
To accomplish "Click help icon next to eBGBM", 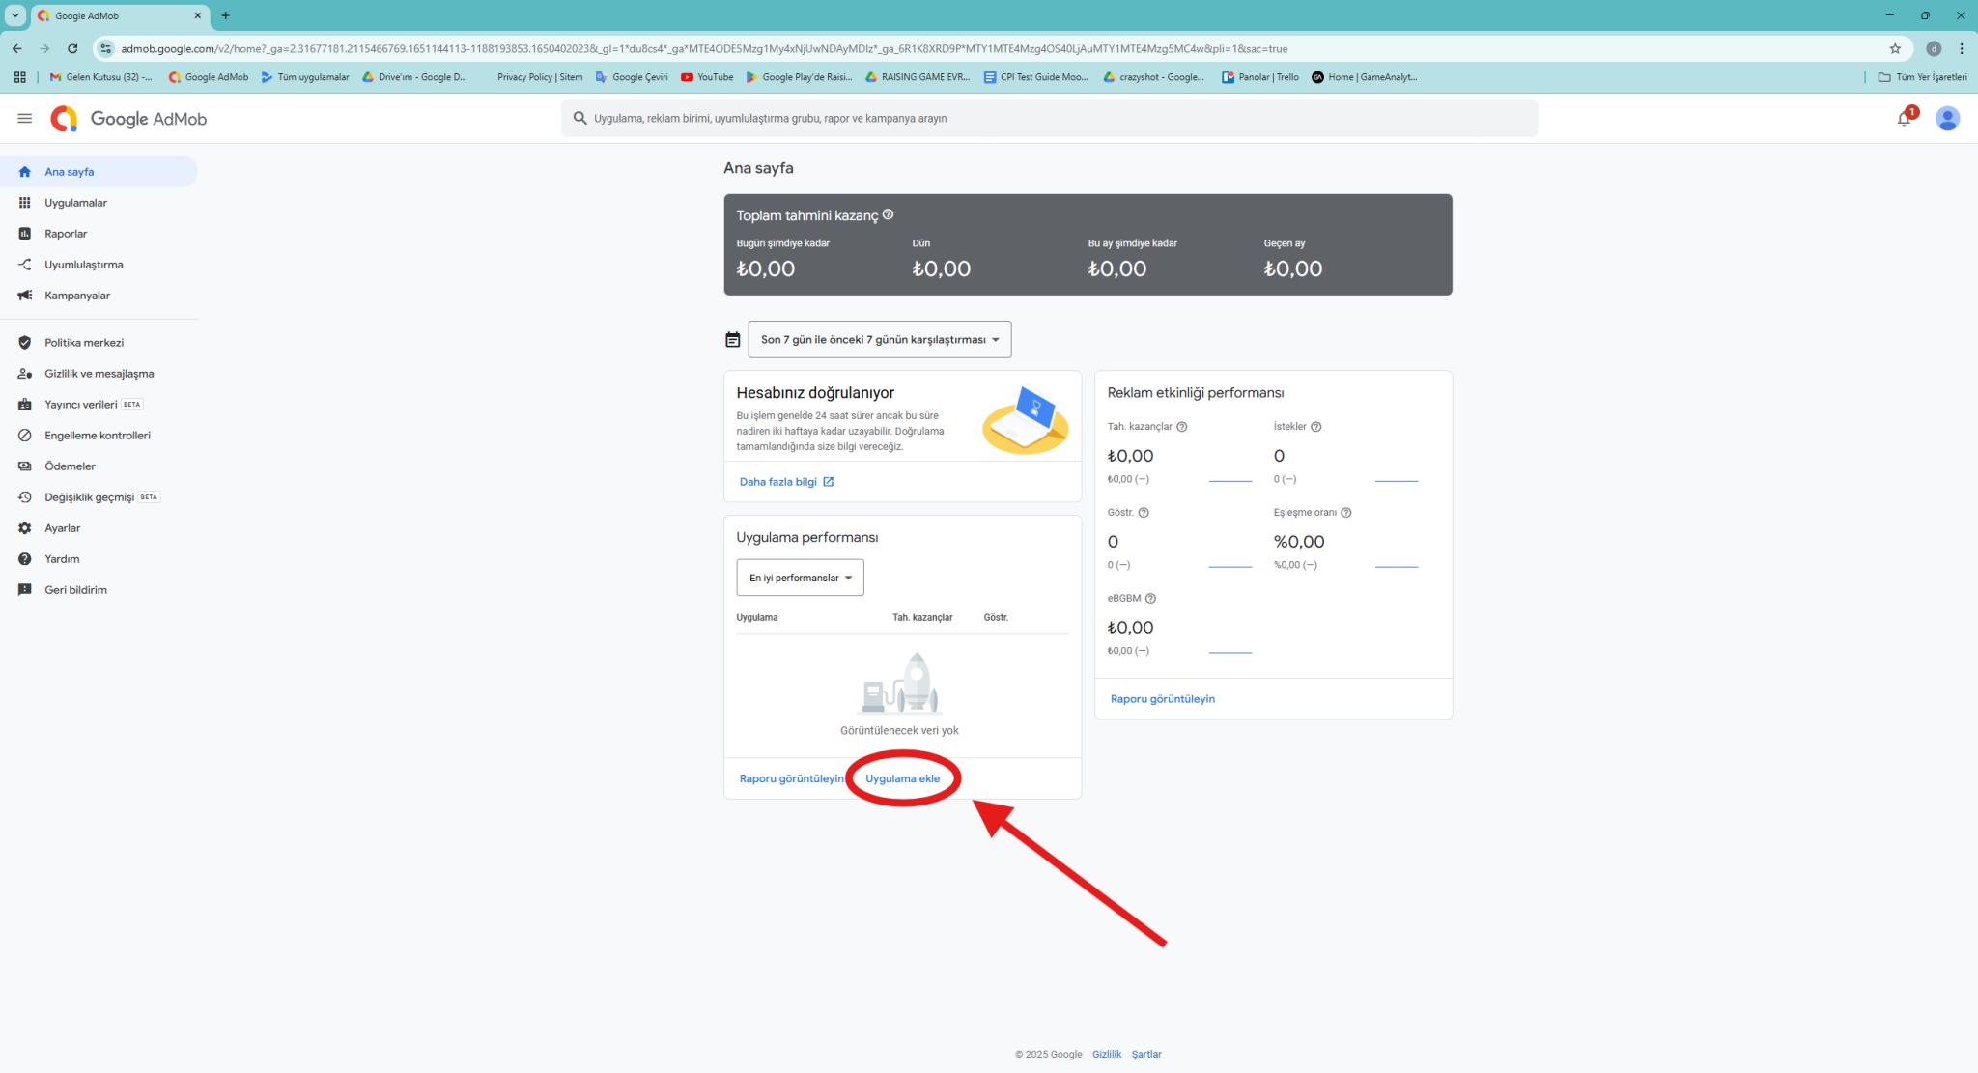I will (1150, 599).
